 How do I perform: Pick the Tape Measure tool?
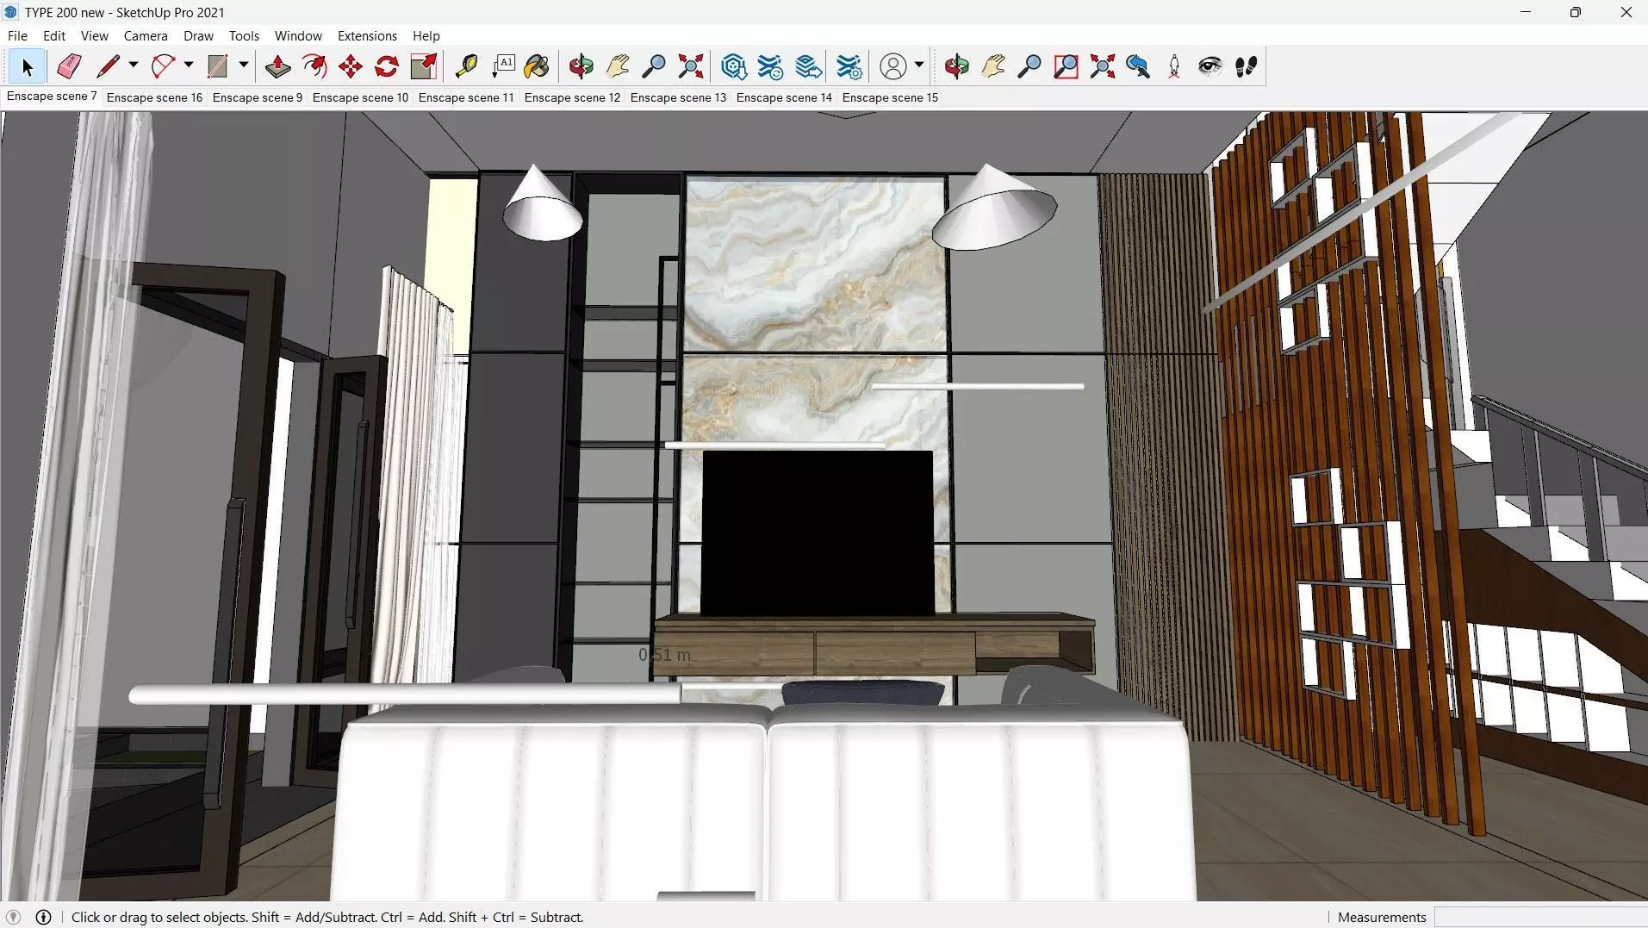tap(466, 66)
